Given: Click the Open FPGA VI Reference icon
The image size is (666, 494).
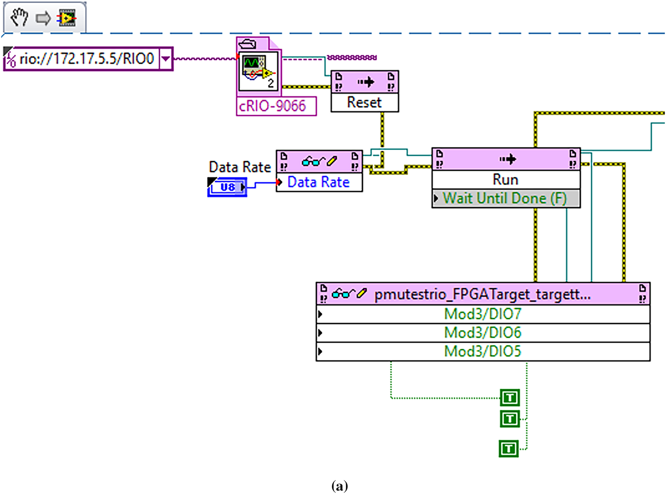Looking at the screenshot, I should (x=258, y=70).
